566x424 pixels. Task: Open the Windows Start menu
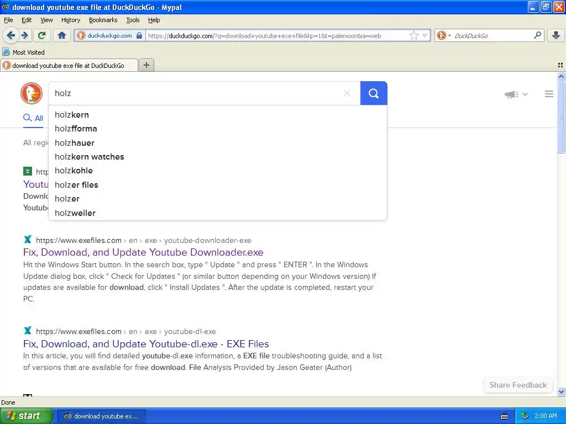click(x=27, y=416)
